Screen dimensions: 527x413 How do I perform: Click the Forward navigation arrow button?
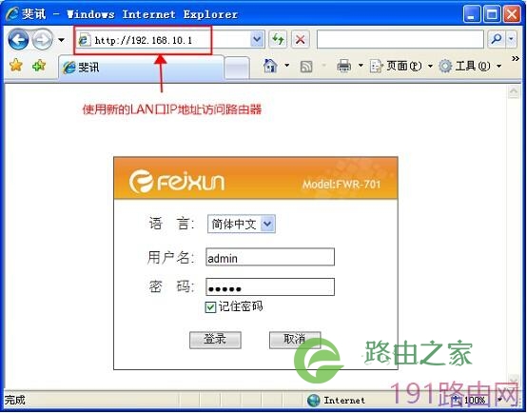click(43, 40)
